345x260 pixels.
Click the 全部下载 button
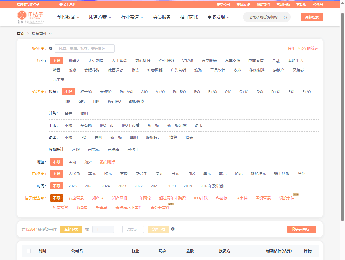point(71,229)
